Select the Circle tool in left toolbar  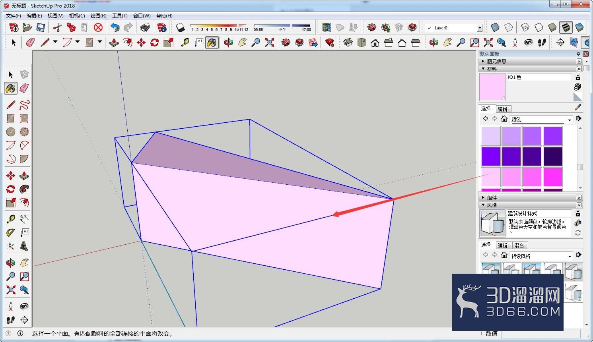[x=11, y=131]
